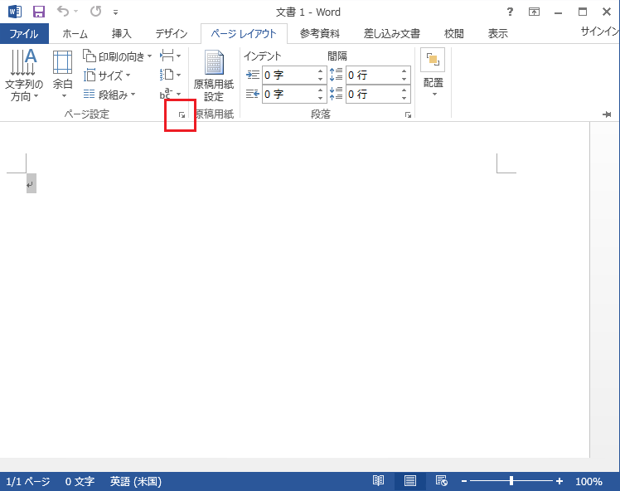
Task: Expand the サイズ paper size dropdown
Action: tap(109, 75)
